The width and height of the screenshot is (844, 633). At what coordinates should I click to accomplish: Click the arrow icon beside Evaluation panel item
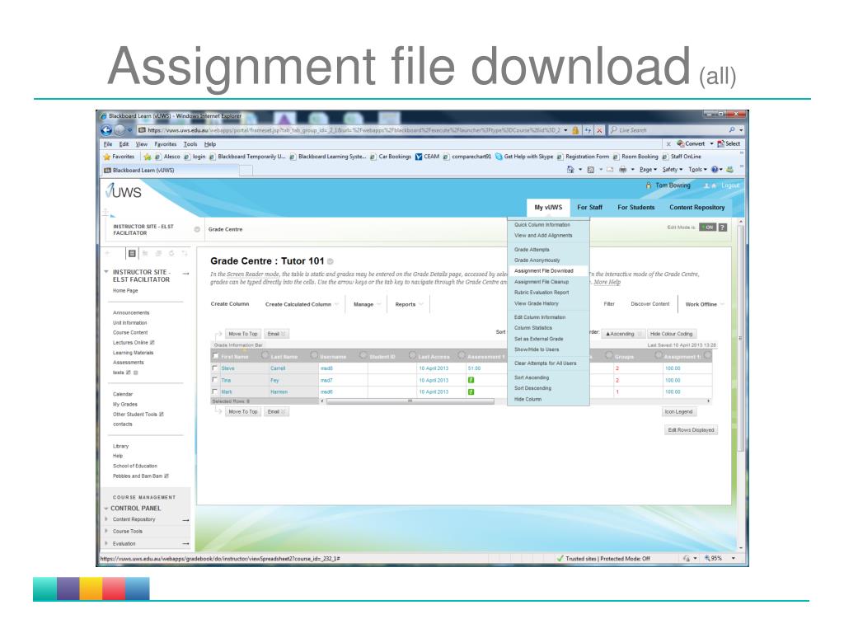pos(185,544)
